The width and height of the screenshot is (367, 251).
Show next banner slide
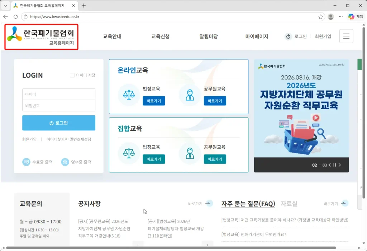(x=340, y=165)
